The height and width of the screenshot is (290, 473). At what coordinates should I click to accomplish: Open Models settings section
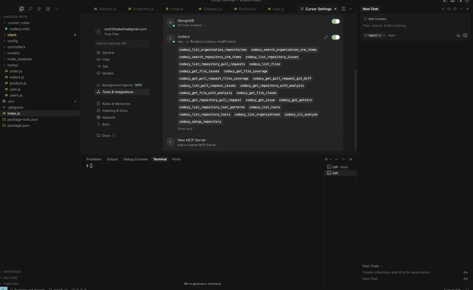pos(108,73)
